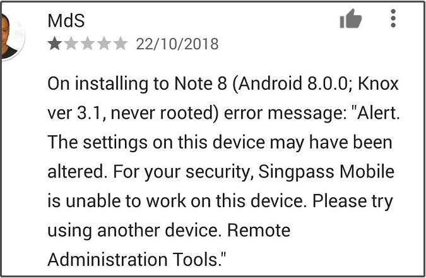The width and height of the screenshot is (426, 278).
Task: Click the word "Knox" in the review
Action: tap(378, 83)
